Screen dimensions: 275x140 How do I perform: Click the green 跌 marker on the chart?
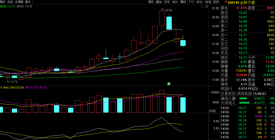(169, 84)
